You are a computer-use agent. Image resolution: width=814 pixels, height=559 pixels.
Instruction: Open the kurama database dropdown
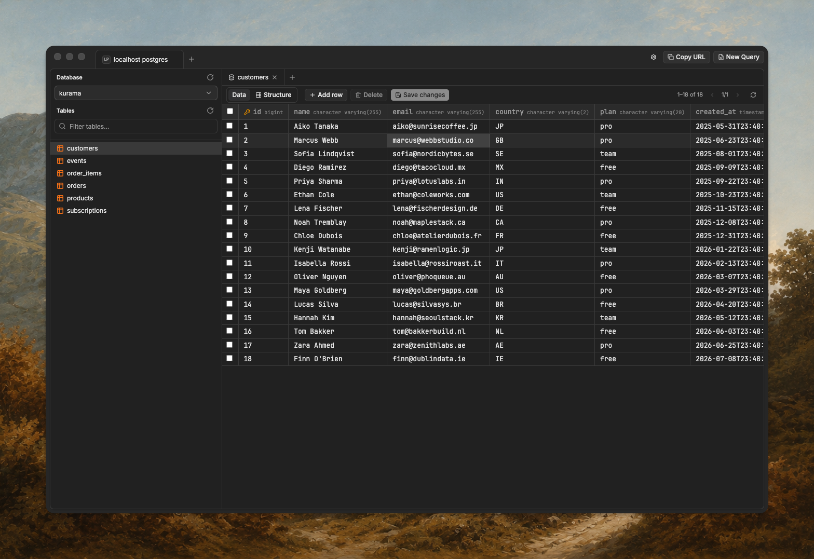(x=136, y=93)
